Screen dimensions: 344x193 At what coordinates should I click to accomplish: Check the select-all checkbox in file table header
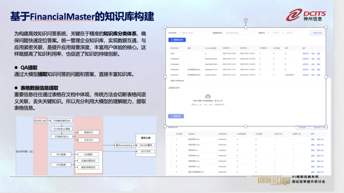172,134
